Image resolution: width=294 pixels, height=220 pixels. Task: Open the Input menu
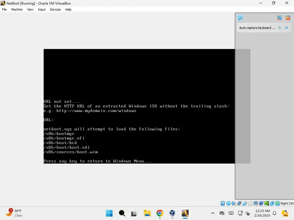[42, 9]
